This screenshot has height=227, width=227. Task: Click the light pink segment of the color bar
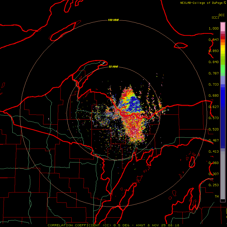click(x=223, y=27)
